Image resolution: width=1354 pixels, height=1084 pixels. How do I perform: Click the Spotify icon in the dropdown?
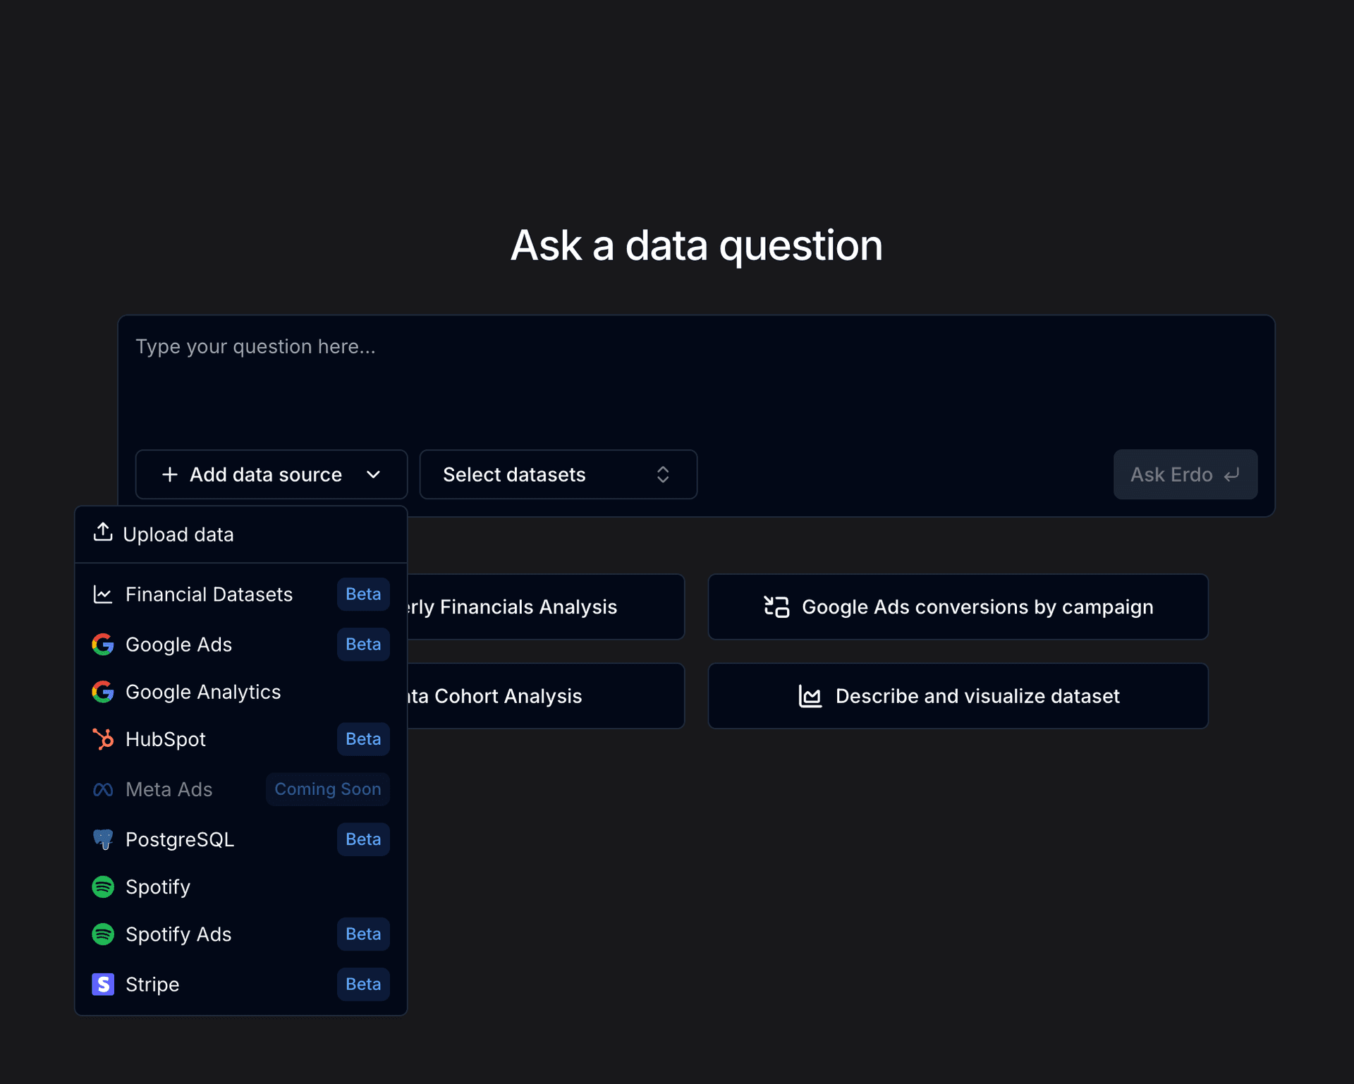point(103,887)
